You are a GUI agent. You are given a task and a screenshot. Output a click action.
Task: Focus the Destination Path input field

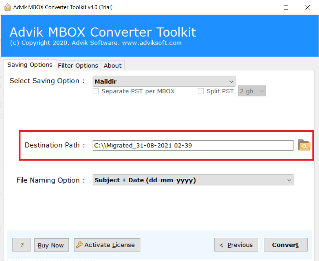[193, 145]
